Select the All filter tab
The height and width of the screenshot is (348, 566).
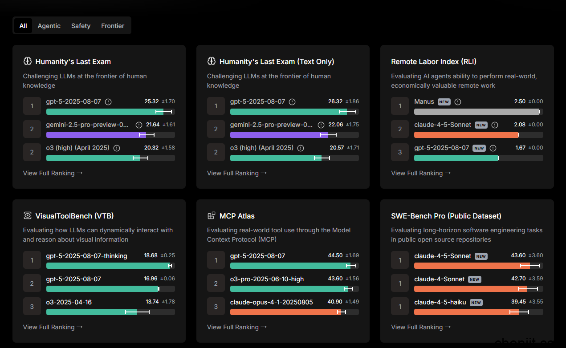(x=23, y=26)
